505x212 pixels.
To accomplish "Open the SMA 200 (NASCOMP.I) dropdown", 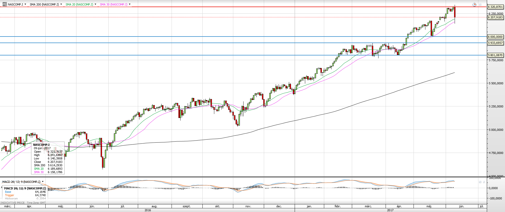I will (x=61, y=4).
